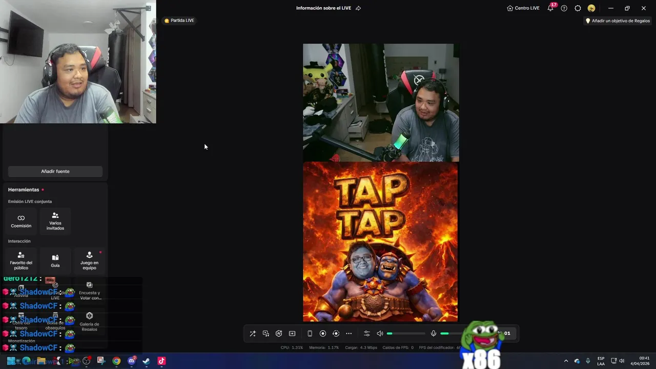Open Google Chrome from taskbar
The image size is (656, 369).
pos(116,361)
